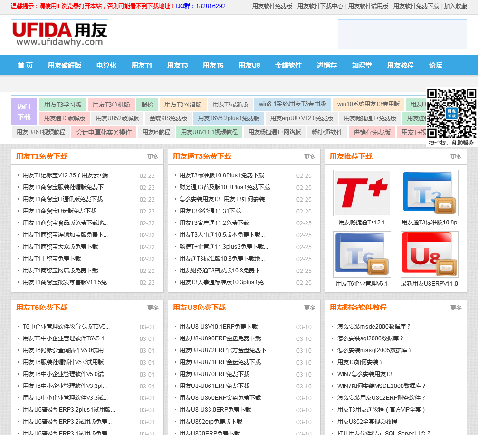Open 怎么安装用友T3_用友T3如何安装 link
The width and height of the screenshot is (478, 435).
point(222,199)
